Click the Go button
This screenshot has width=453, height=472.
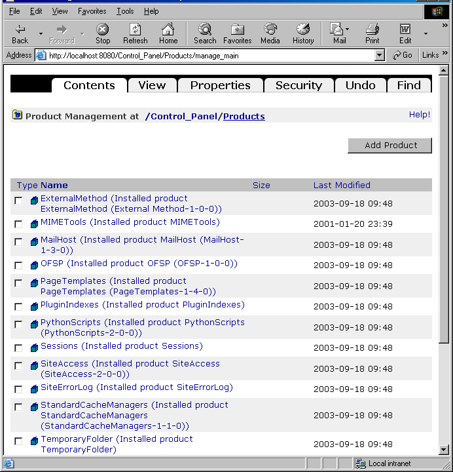pyautogui.click(x=403, y=55)
